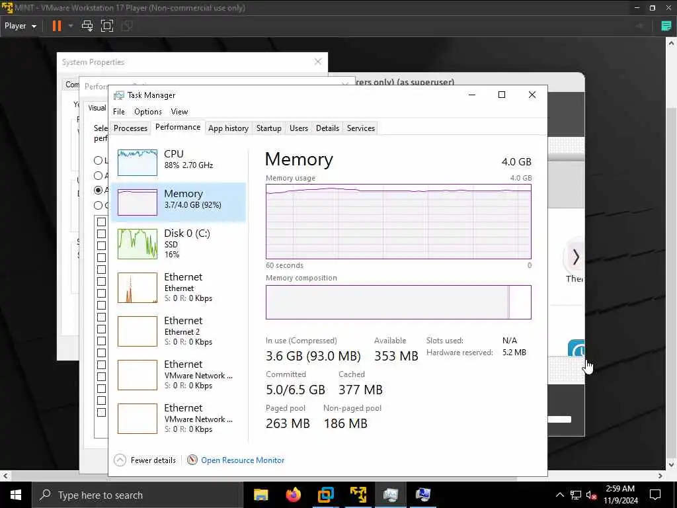
Task: Switch to the App history tab
Action: pos(228,128)
